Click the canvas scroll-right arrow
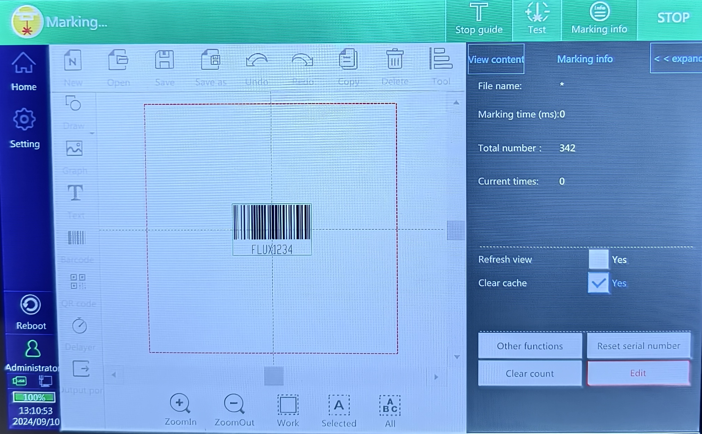The width and height of the screenshot is (702, 434). point(436,377)
